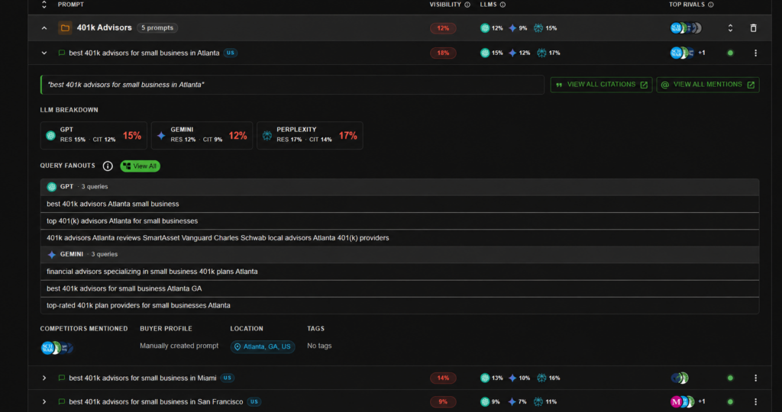
Task: Click the US badge on San Francisco prompt
Action: [254, 401]
